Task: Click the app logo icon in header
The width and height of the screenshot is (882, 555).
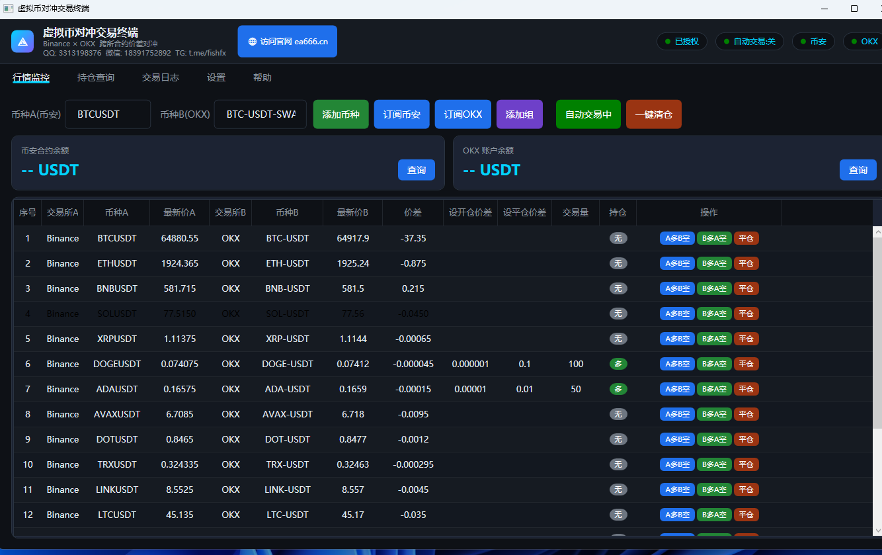Action: [22, 41]
